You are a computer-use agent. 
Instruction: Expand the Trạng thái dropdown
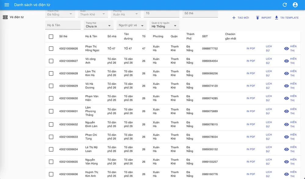[98, 25]
